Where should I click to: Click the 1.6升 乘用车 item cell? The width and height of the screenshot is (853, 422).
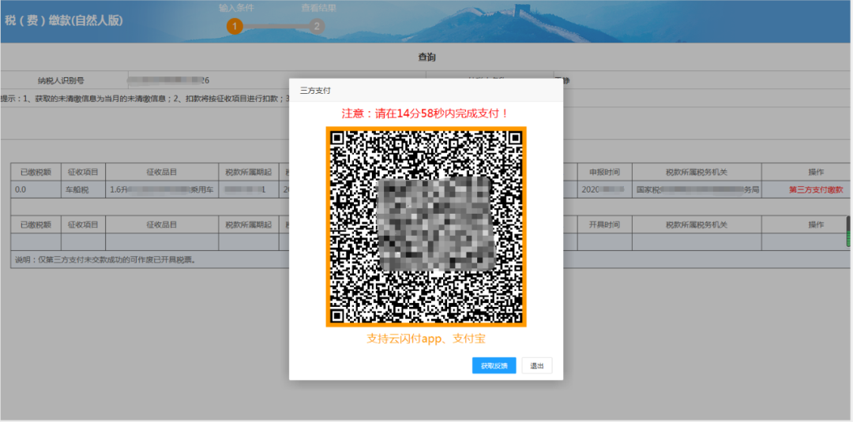(x=162, y=189)
